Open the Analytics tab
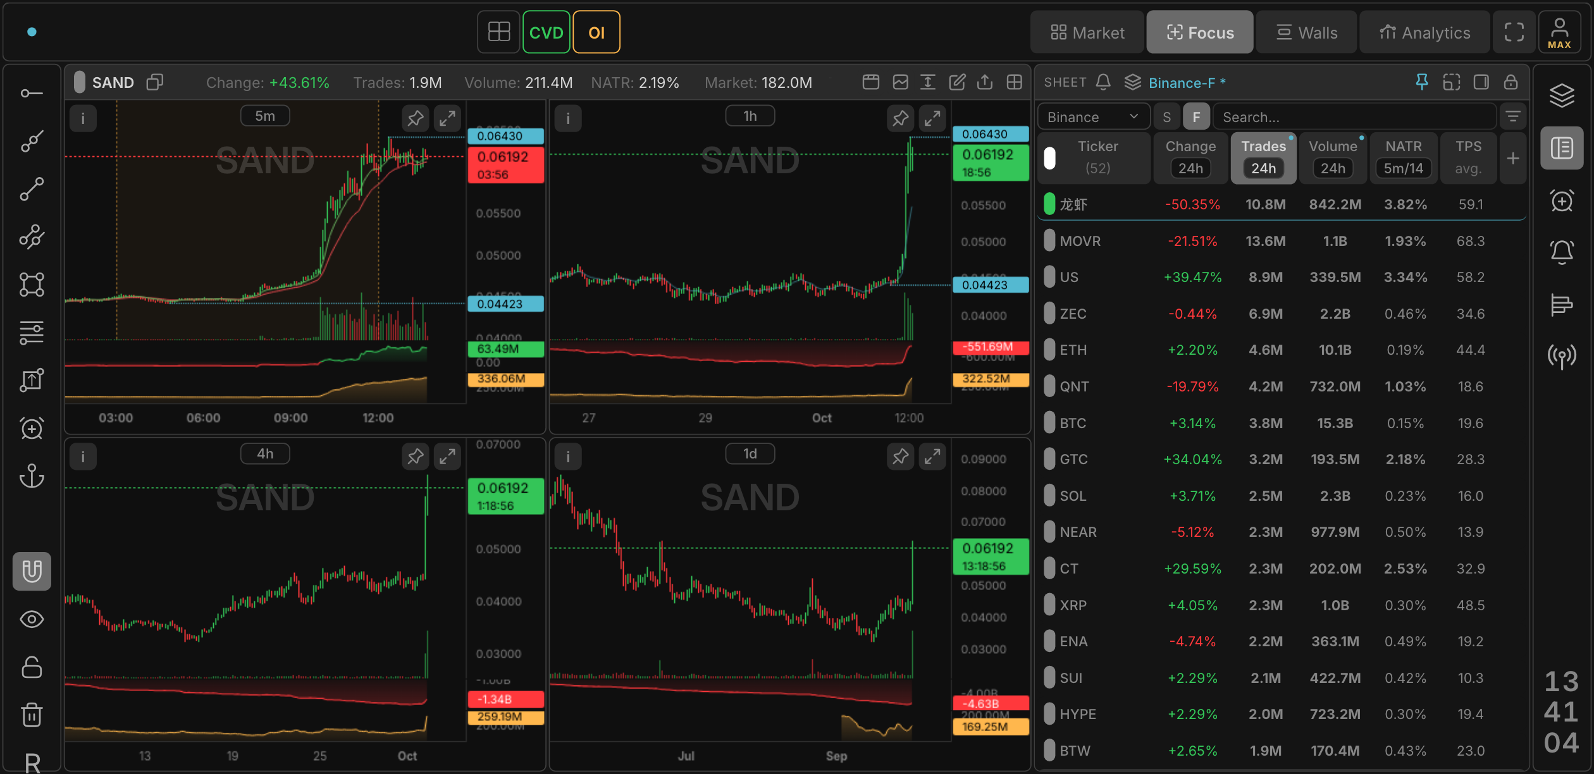Screen dimensions: 1594x774 (x=1425, y=32)
